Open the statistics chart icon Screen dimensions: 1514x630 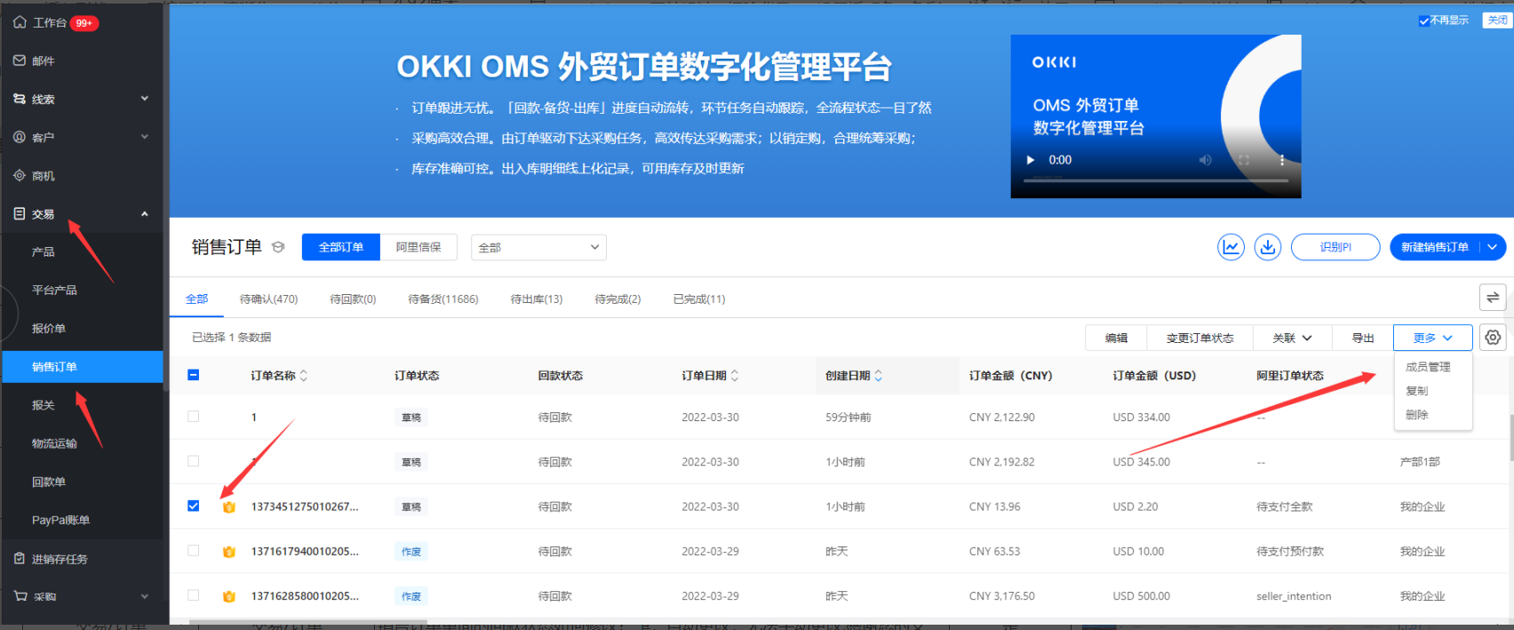(1231, 247)
